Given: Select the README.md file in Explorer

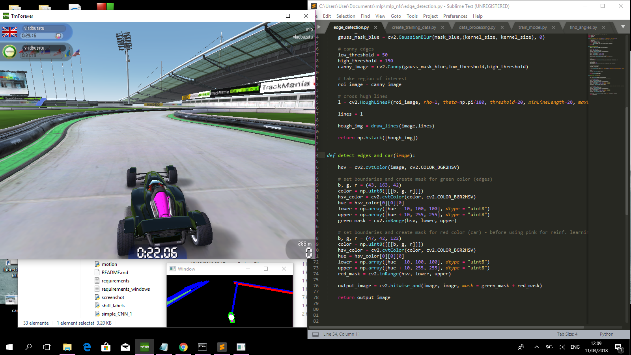Looking at the screenshot, I should pos(115,273).
